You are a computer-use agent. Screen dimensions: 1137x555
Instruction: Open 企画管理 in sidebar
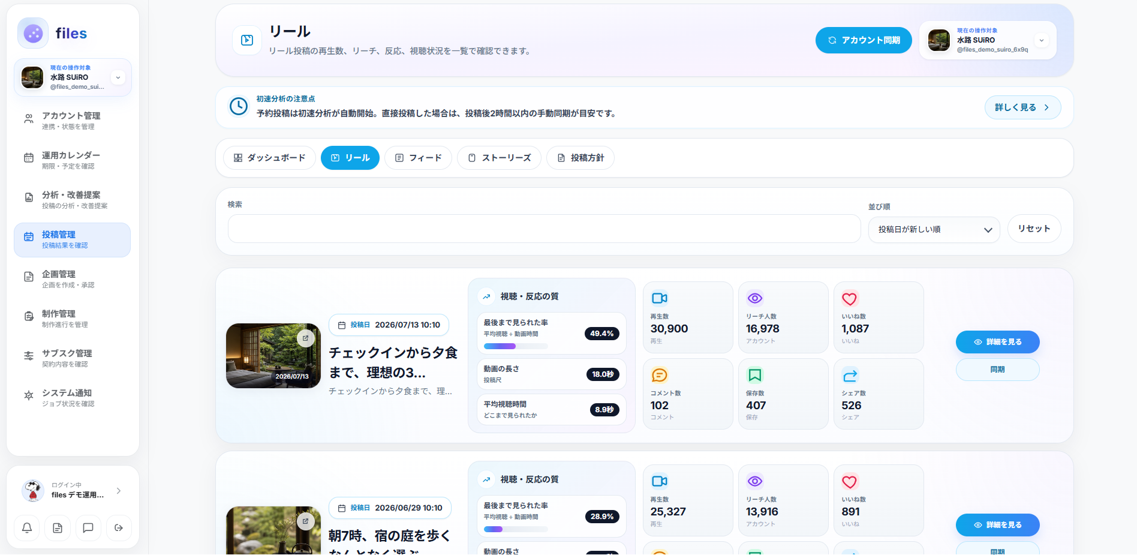click(x=72, y=279)
